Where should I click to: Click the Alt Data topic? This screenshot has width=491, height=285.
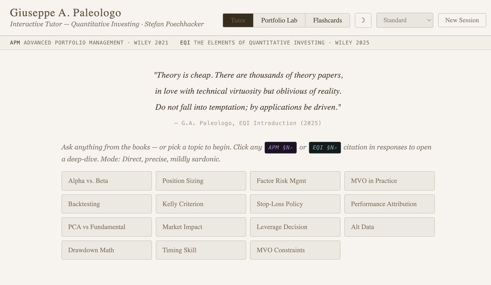click(x=390, y=227)
